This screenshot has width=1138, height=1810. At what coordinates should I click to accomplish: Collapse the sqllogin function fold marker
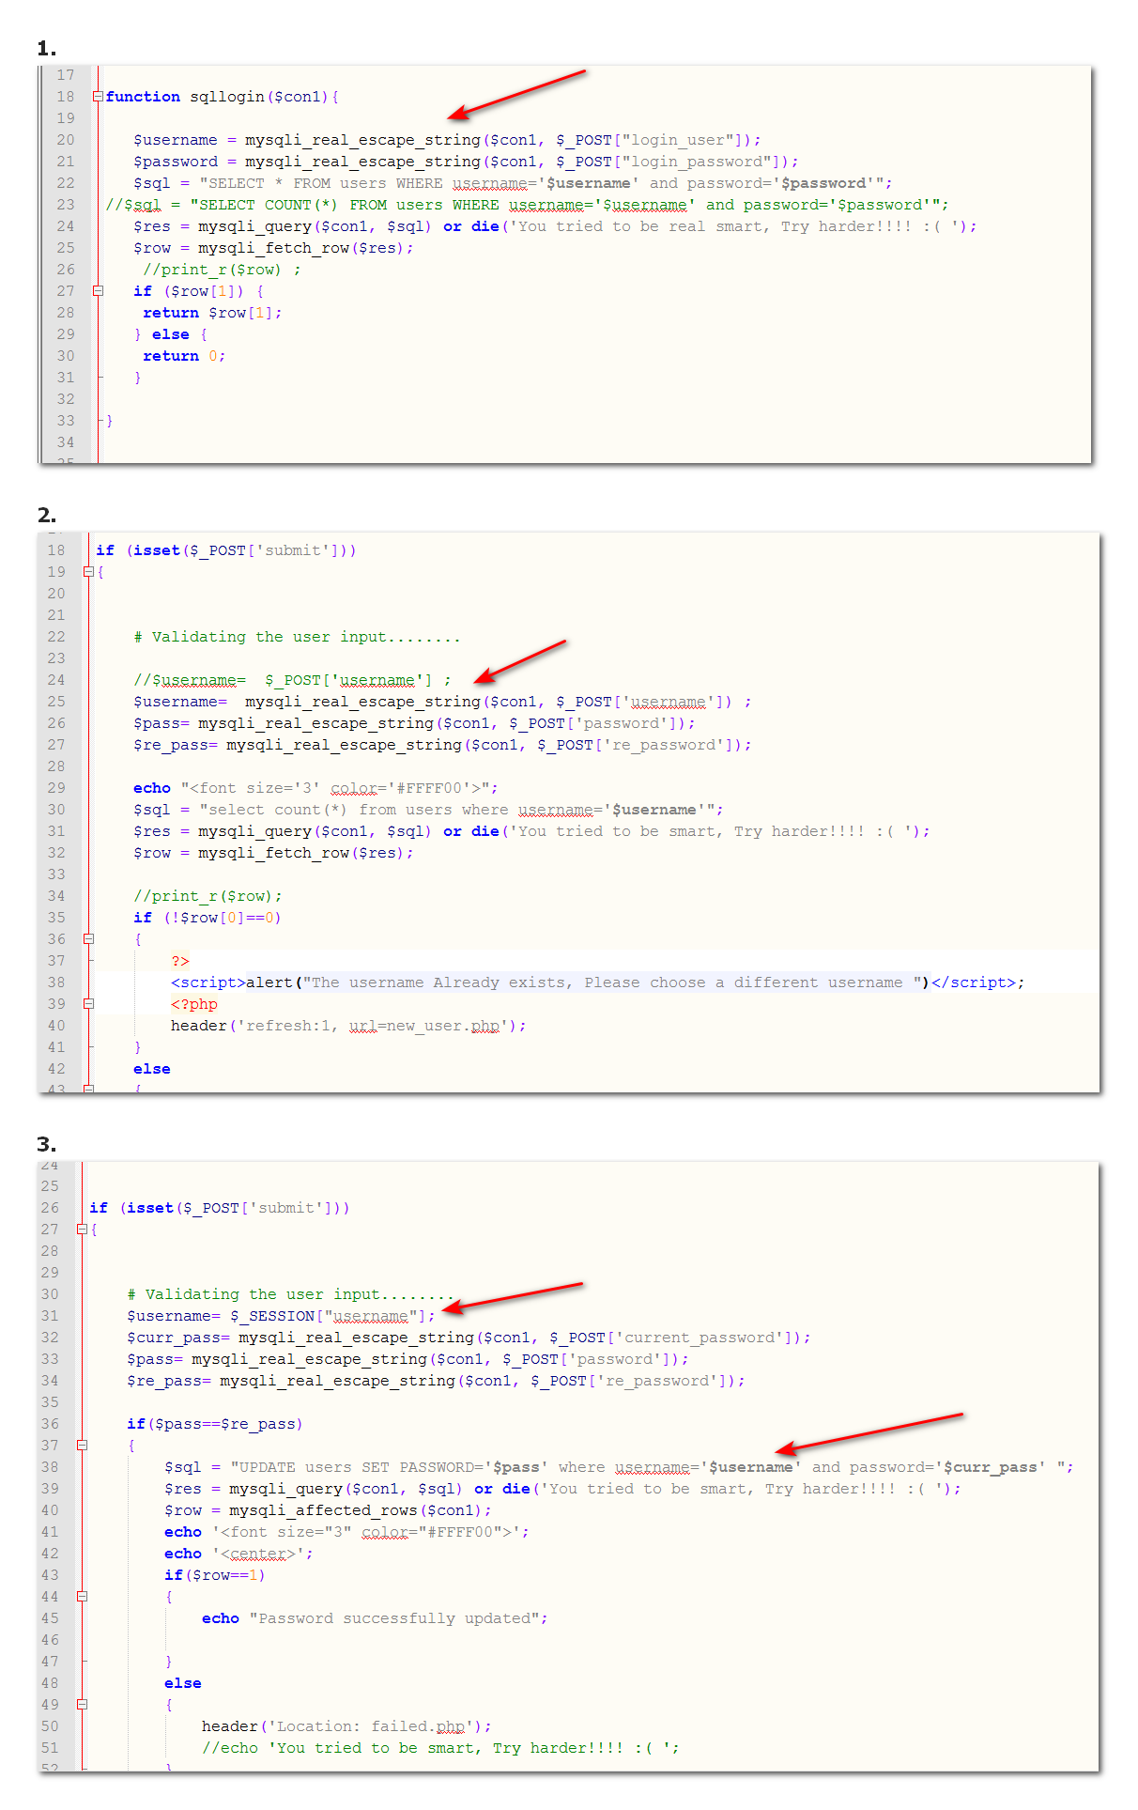click(98, 97)
